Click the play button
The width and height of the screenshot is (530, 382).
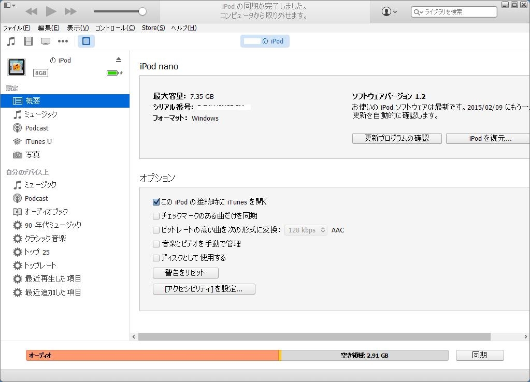[x=51, y=11]
